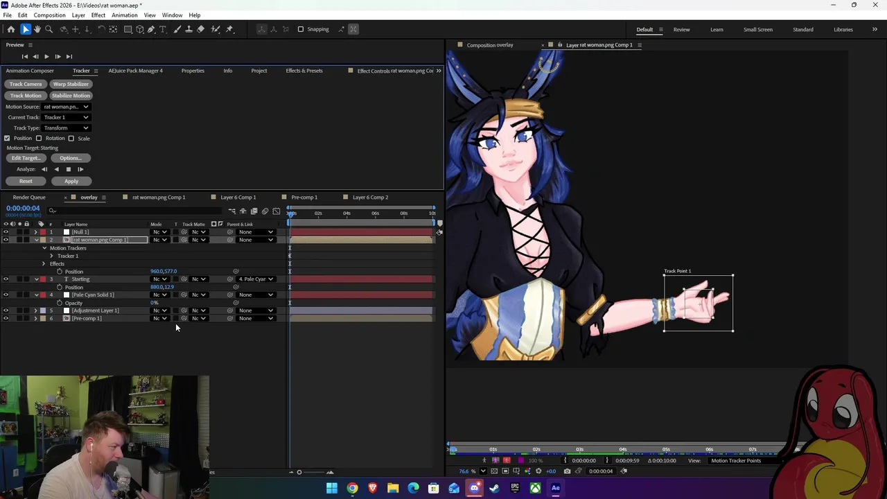
Task: Open the Track Type dropdown
Action: click(67, 128)
